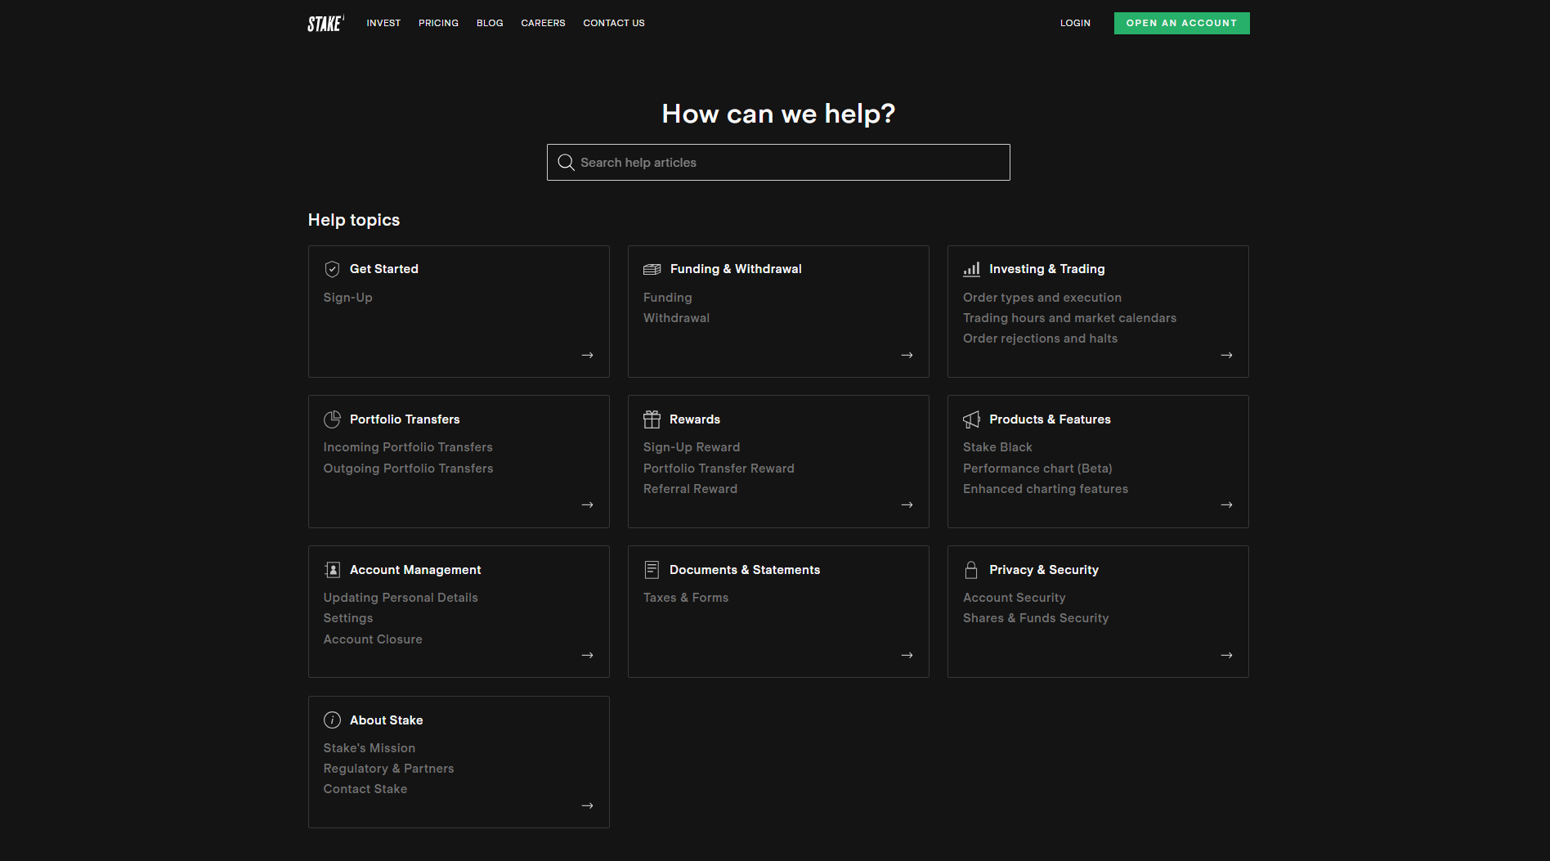Open Enhanced charting features
1550x861 pixels.
[x=1046, y=489]
